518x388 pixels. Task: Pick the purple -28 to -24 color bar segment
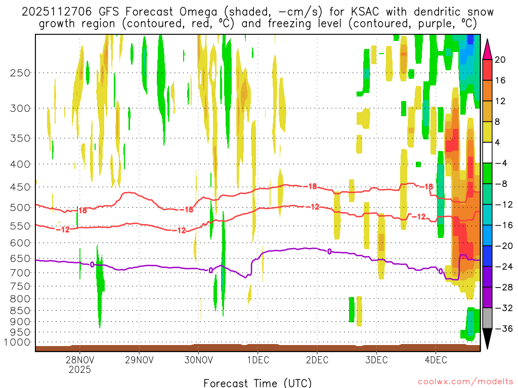[487, 277]
